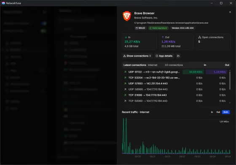Image resolution: width=236 pixels, height=165 pixels.
Task: Click the 1,26 KB/s outgoing speed value
Action: 168,42
